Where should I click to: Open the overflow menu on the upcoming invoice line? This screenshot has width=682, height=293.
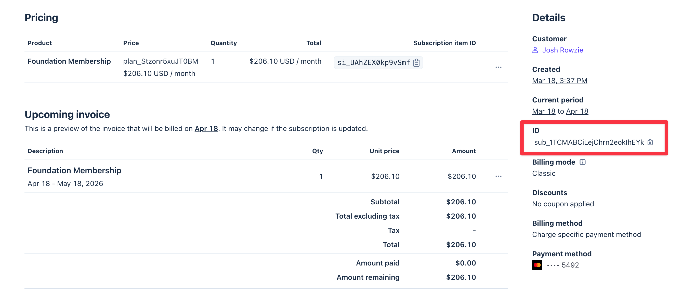[x=499, y=176]
